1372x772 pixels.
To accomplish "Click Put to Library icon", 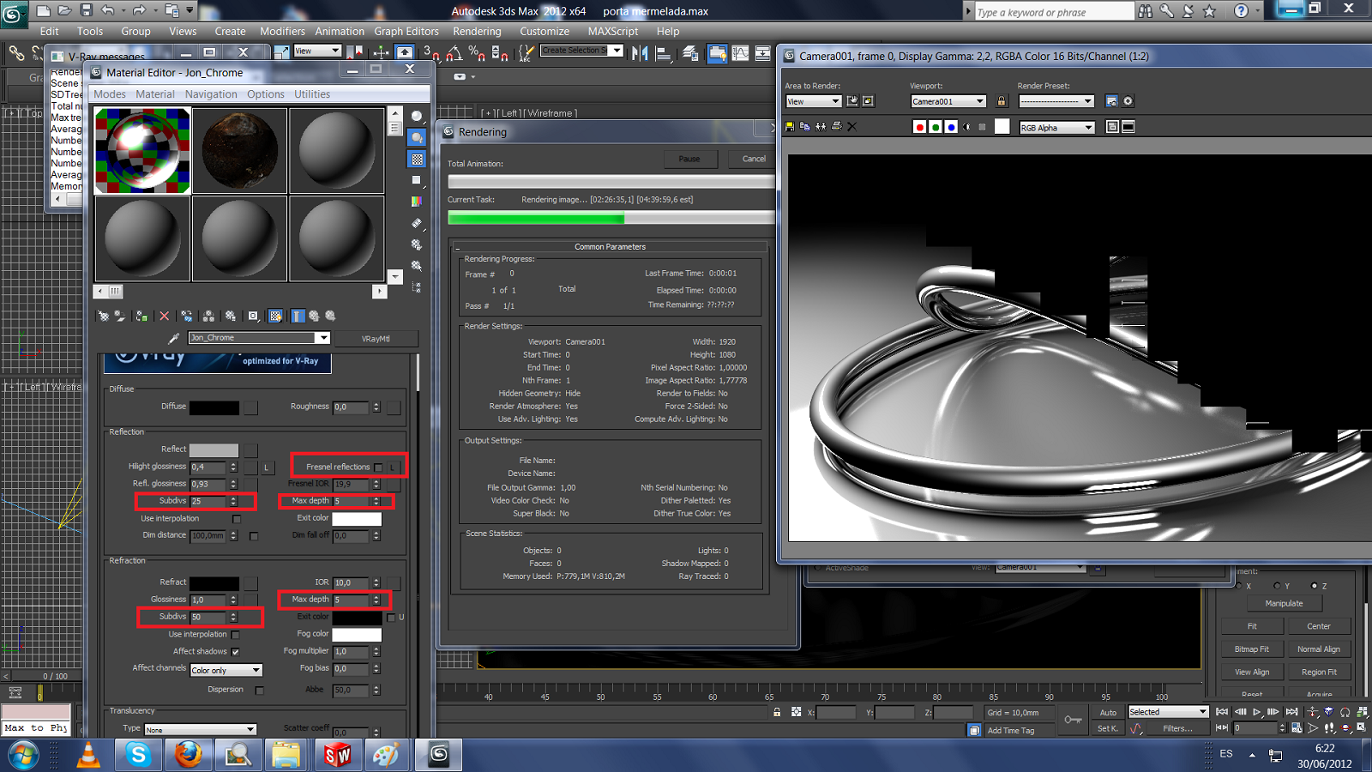I will (x=230, y=317).
